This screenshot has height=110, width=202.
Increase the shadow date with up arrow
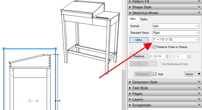189,55
